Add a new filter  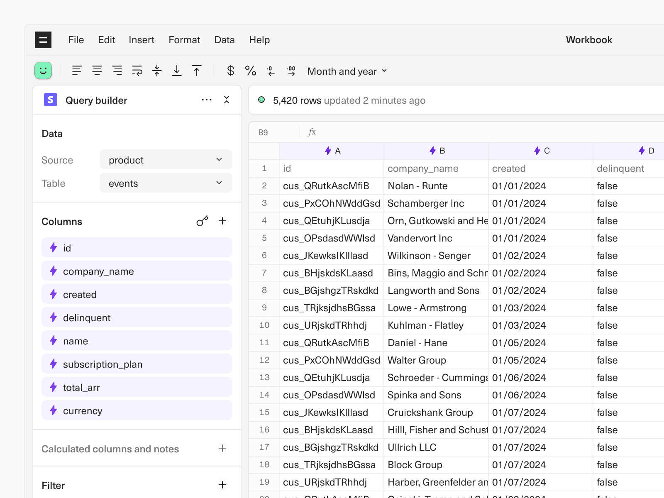(x=222, y=485)
